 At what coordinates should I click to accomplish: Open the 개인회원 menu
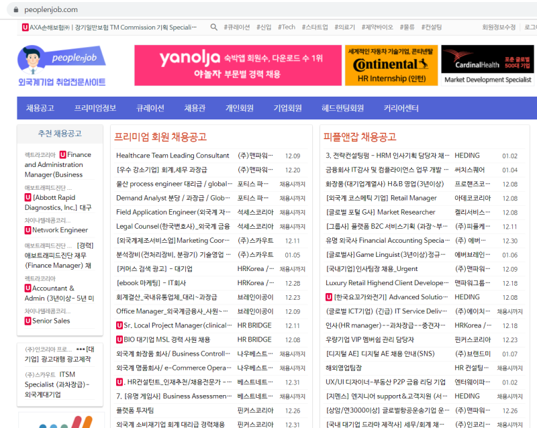pos(240,108)
